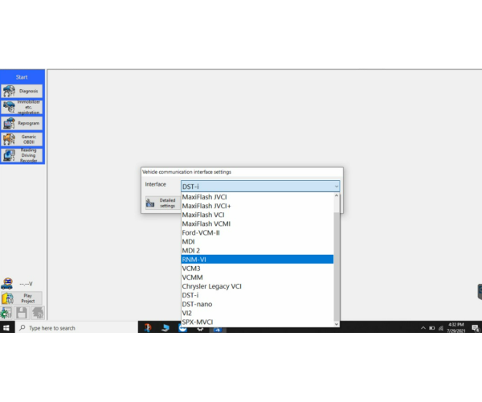Select MaxiFlash VCI in dropdown
The width and height of the screenshot is (482, 402).
coord(257,215)
